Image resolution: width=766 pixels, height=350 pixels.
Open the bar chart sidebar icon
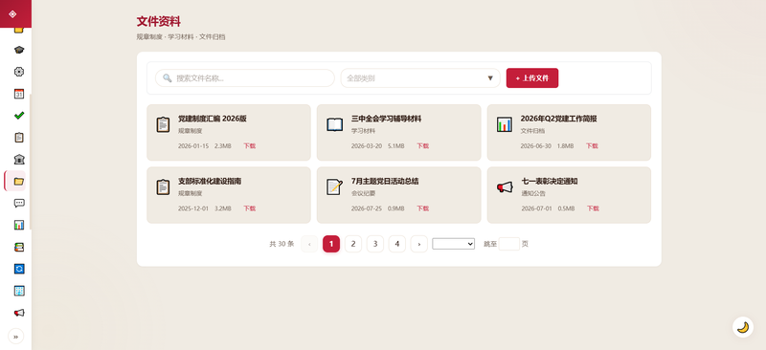point(19,225)
